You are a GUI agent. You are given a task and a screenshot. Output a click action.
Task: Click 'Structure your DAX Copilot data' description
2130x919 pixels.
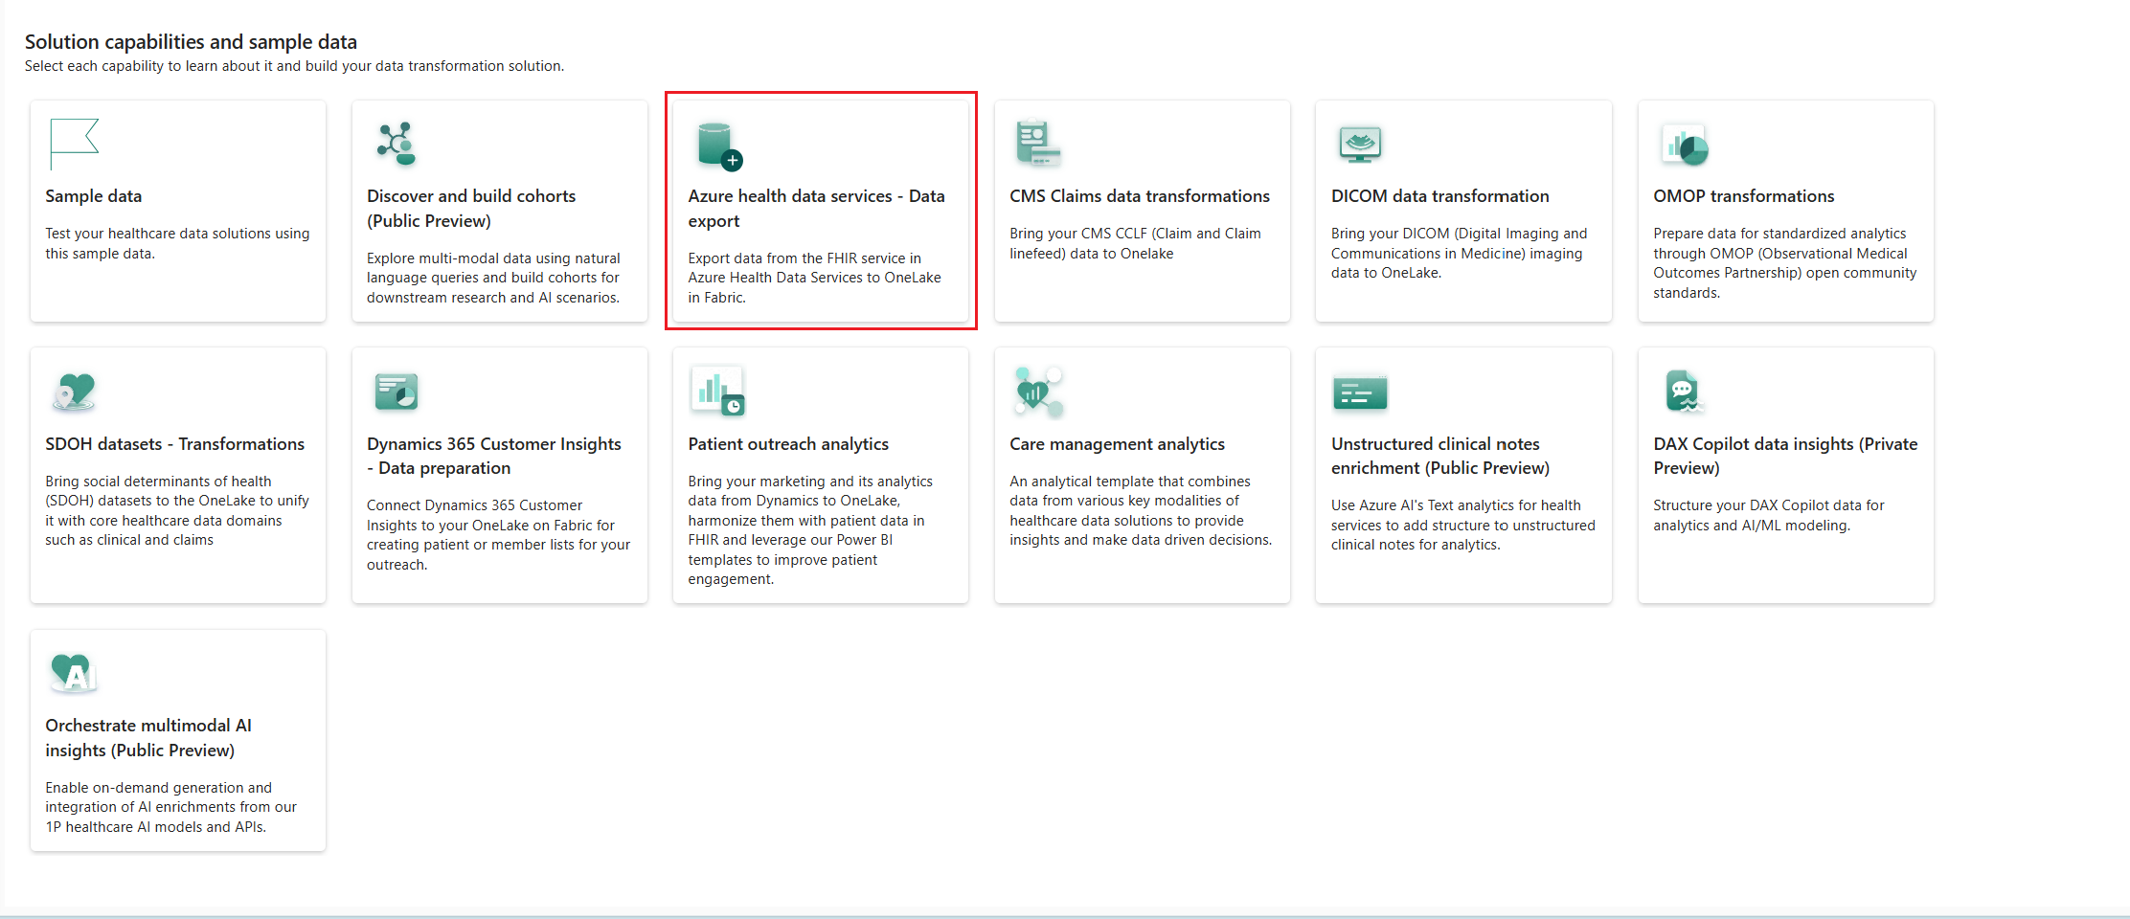tap(1768, 515)
